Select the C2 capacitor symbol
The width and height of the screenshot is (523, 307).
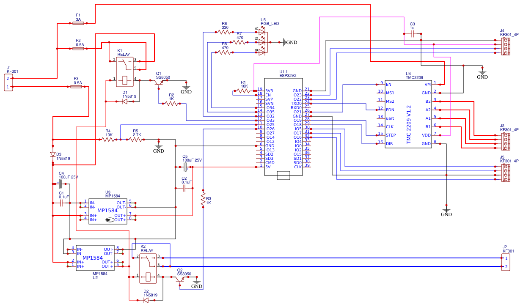[184, 188]
